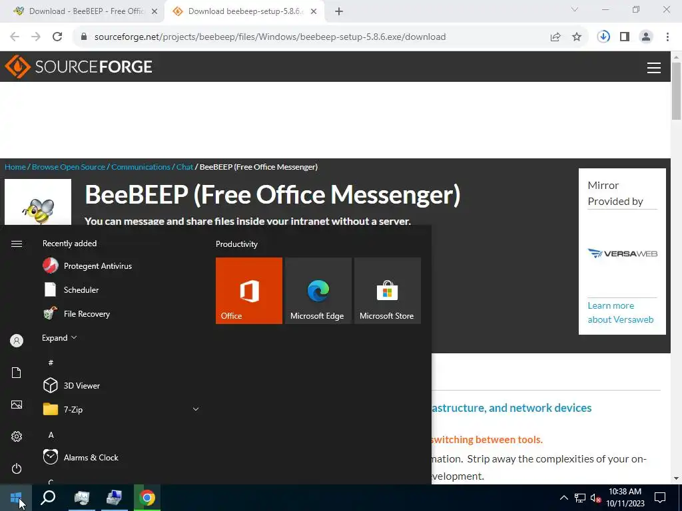Bookmark this page with star
This screenshot has height=511, width=682.
point(577,37)
